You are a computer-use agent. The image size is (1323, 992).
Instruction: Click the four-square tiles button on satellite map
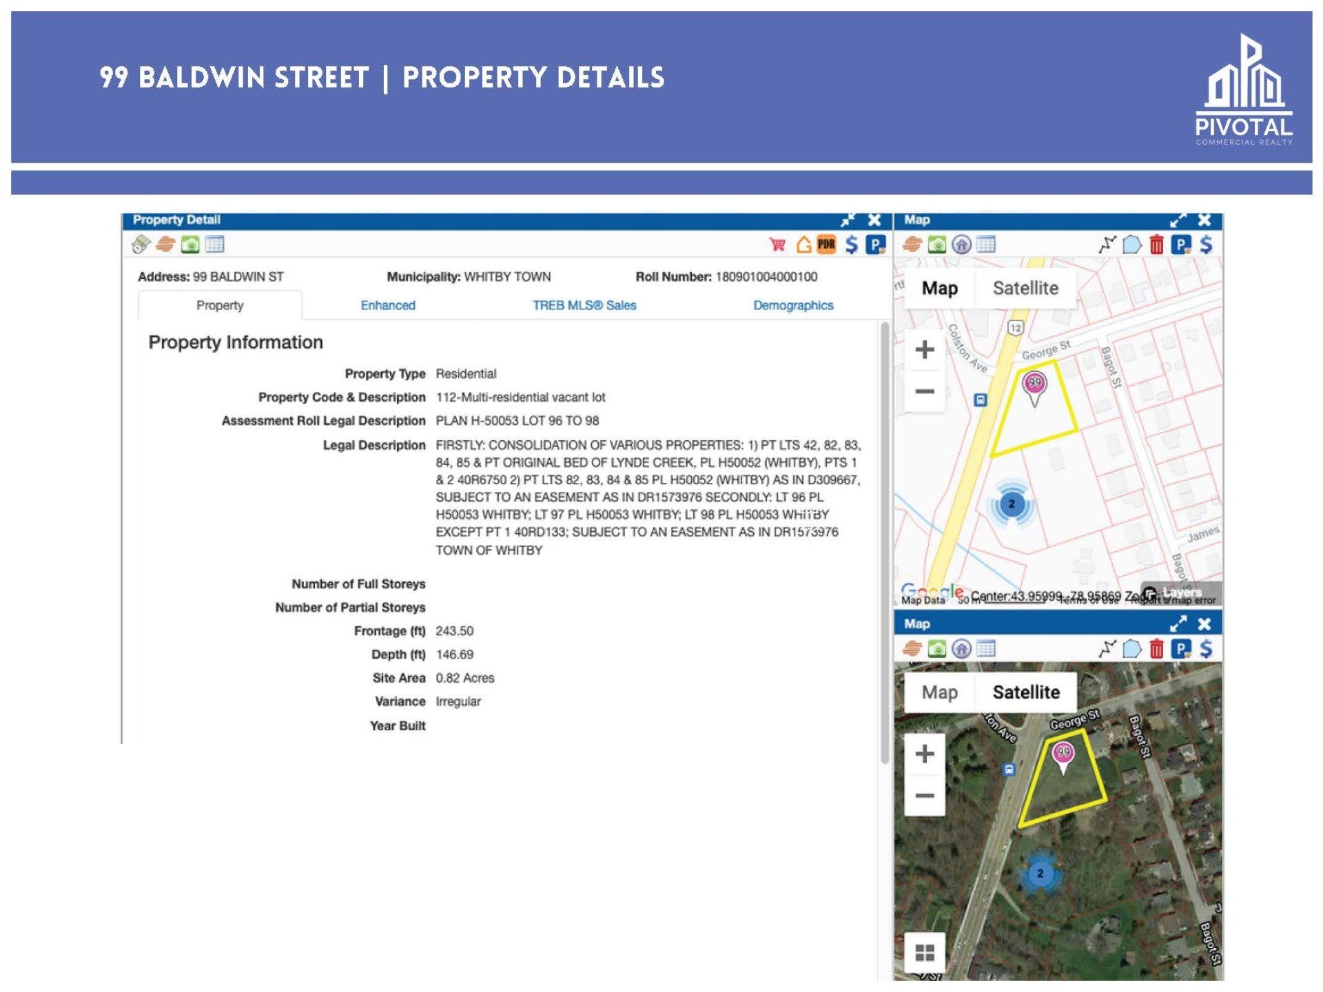925,953
